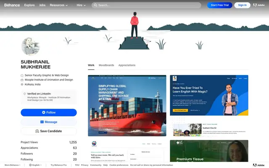269x168 pixels.
Task: Open the Privacy footer link
Action: (x=84, y=165)
